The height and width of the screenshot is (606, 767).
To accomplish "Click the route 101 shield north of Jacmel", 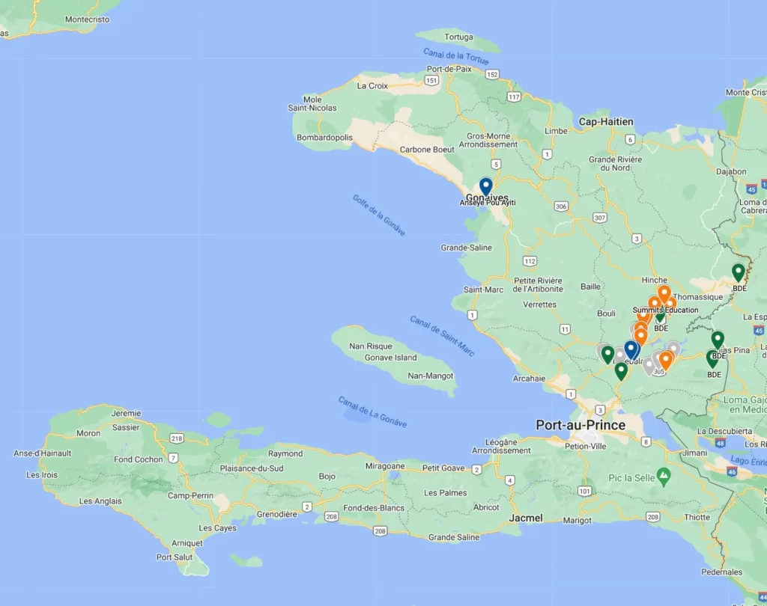I will [584, 492].
